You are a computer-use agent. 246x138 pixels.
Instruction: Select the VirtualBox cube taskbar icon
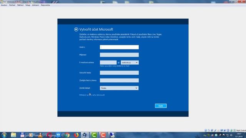[85, 135]
